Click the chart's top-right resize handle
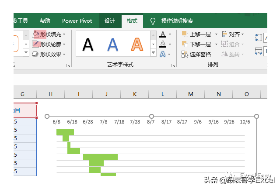 pos(257,116)
